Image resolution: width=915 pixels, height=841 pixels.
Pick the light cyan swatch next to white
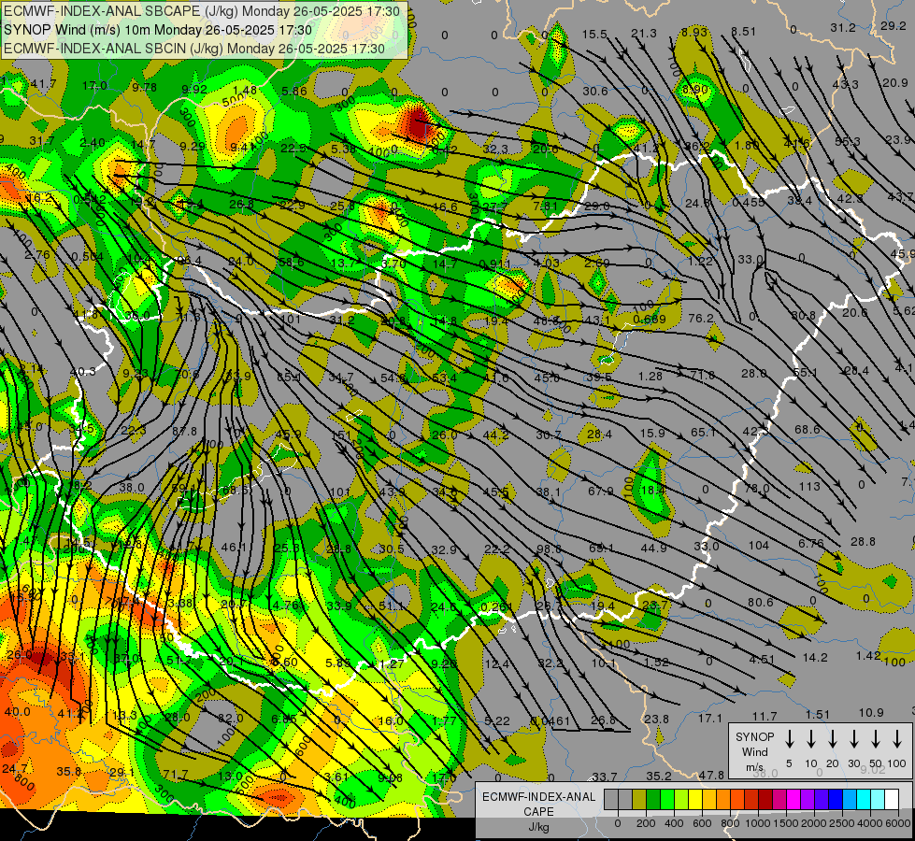pyautogui.click(x=877, y=799)
